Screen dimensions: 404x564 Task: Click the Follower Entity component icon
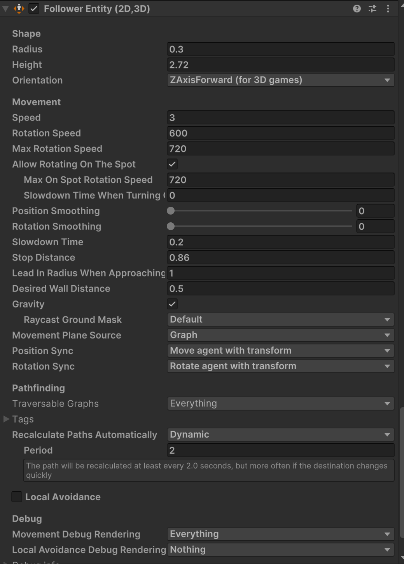click(x=19, y=9)
